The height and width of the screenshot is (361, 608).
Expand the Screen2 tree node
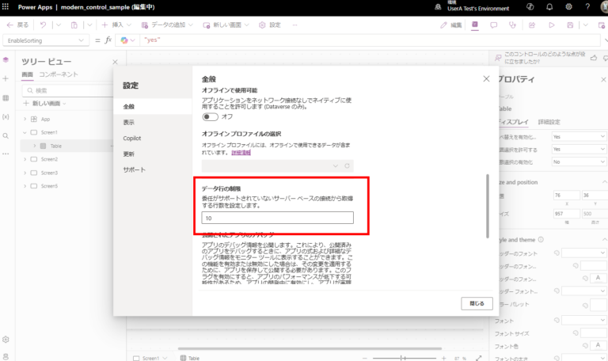(25, 159)
